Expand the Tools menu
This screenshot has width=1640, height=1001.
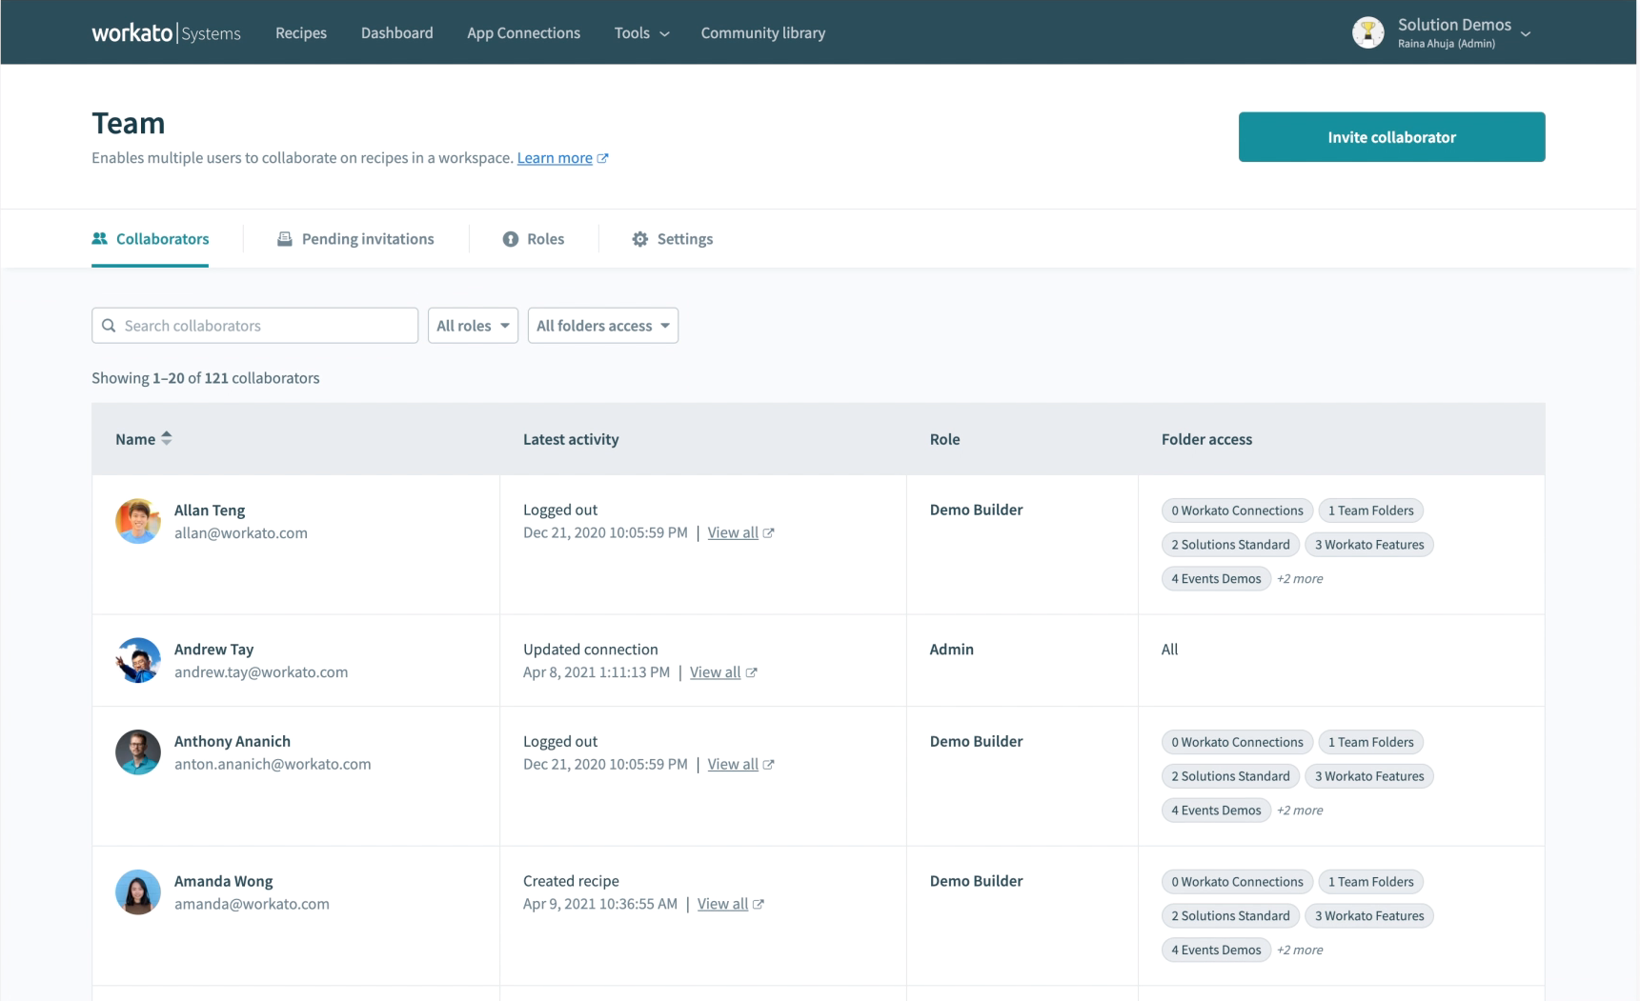641,32
